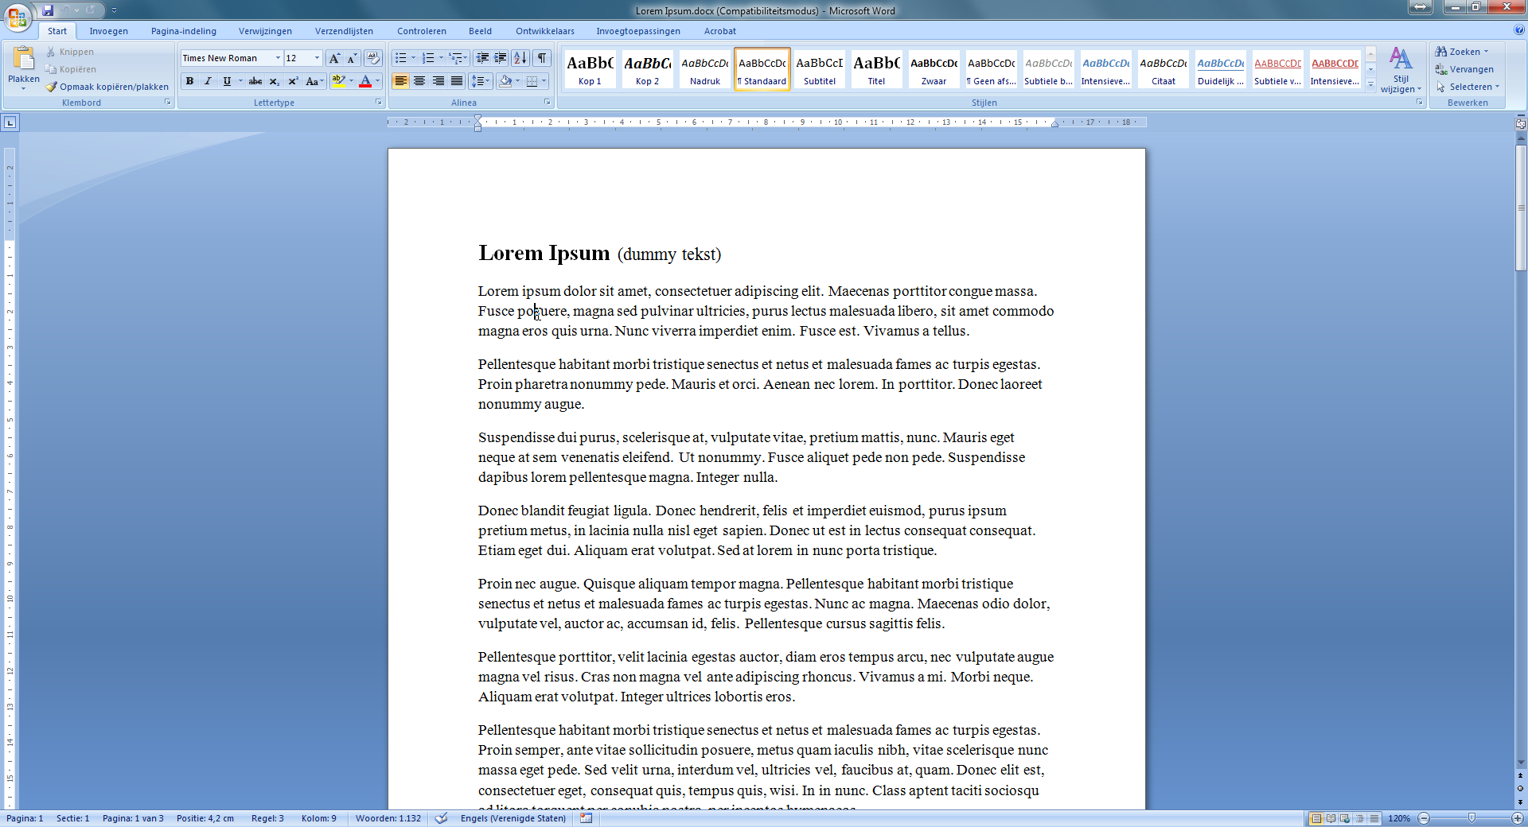The width and height of the screenshot is (1528, 827).
Task: Align text right
Action: (438, 81)
